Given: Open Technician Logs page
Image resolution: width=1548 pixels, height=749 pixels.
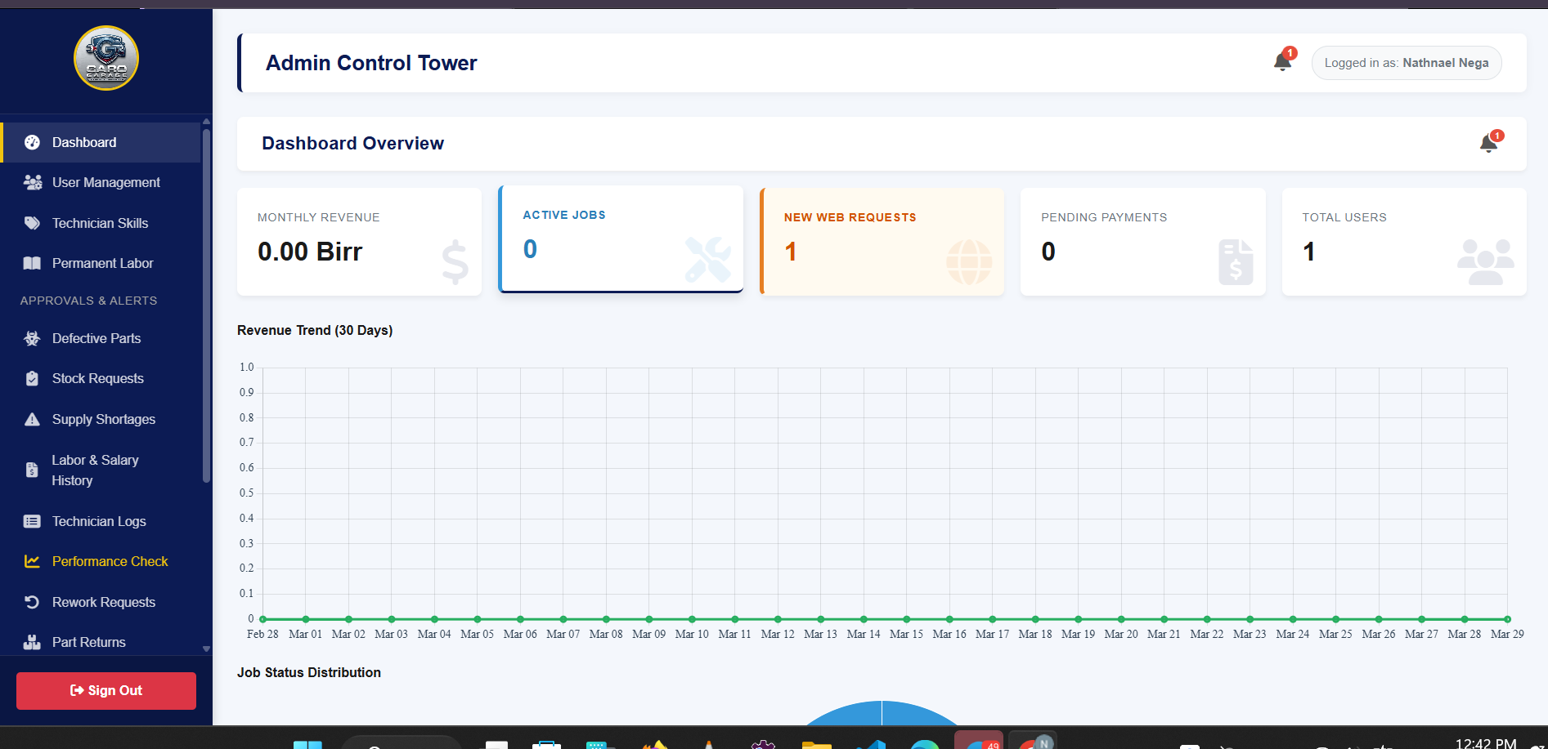Looking at the screenshot, I should pyautogui.click(x=101, y=521).
